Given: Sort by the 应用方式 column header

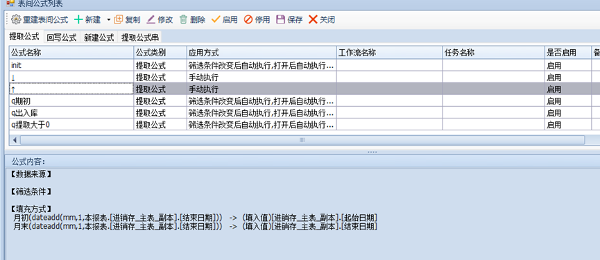Looking at the screenshot, I should pos(262,53).
